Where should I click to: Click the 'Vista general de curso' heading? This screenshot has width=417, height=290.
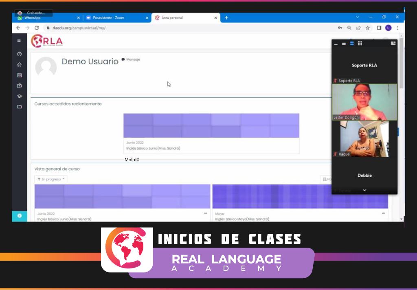tap(57, 169)
